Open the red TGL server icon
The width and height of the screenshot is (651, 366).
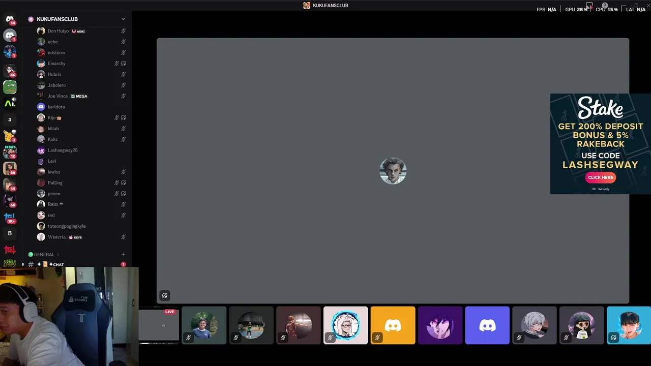pos(10,250)
